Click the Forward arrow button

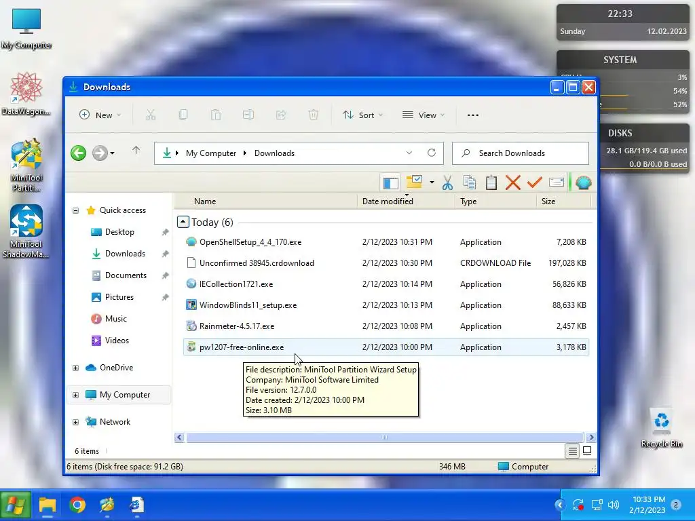click(x=100, y=153)
